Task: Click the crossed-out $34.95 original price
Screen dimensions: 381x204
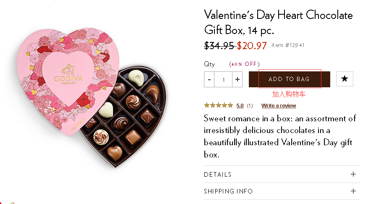Action: click(x=219, y=45)
